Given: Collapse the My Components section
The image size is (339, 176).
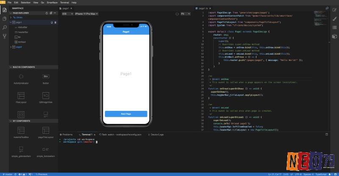Looking at the screenshot, I should tap(11, 121).
